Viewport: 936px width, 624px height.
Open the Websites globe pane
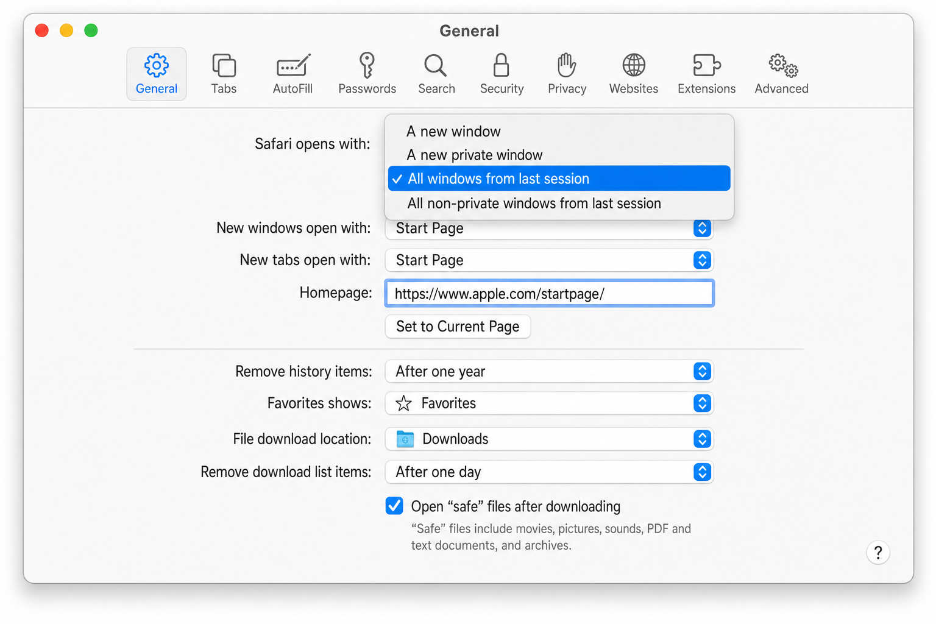[634, 74]
